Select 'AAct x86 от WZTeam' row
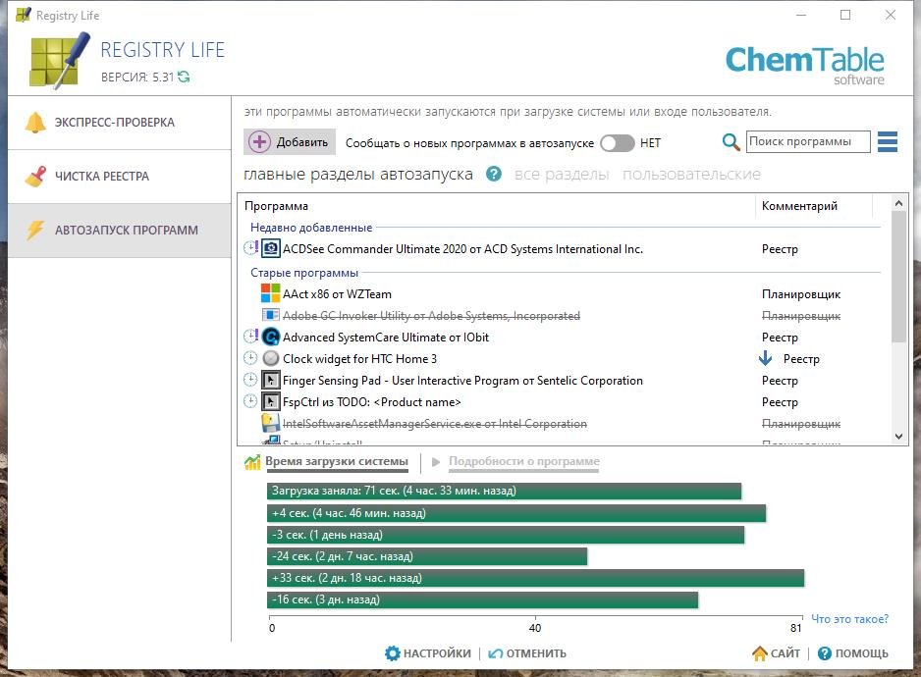The width and height of the screenshot is (921, 677). pyautogui.click(x=337, y=294)
